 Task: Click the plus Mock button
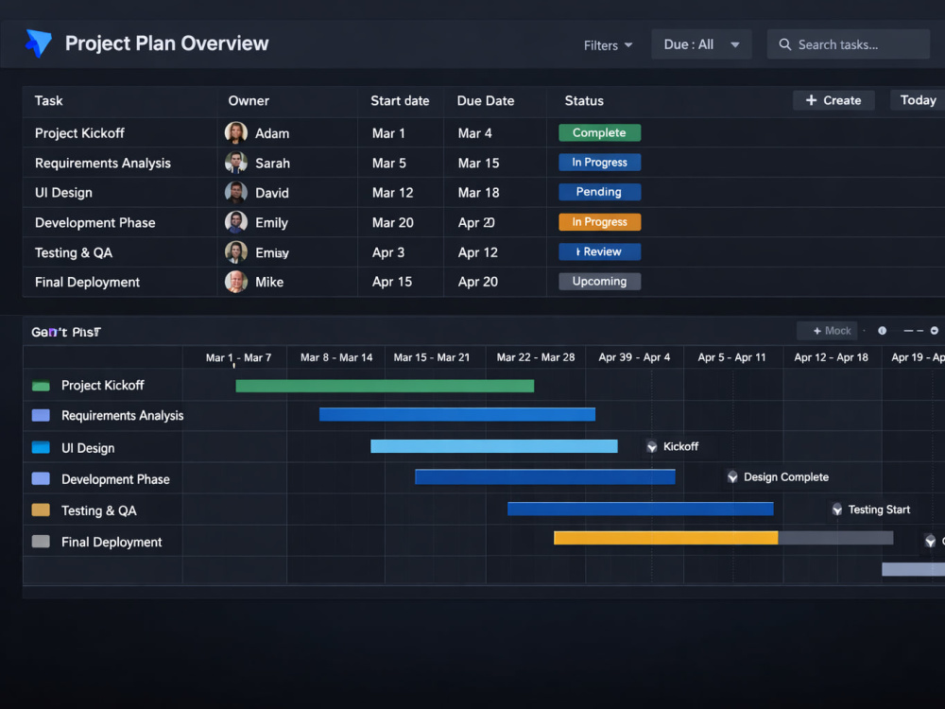click(827, 331)
